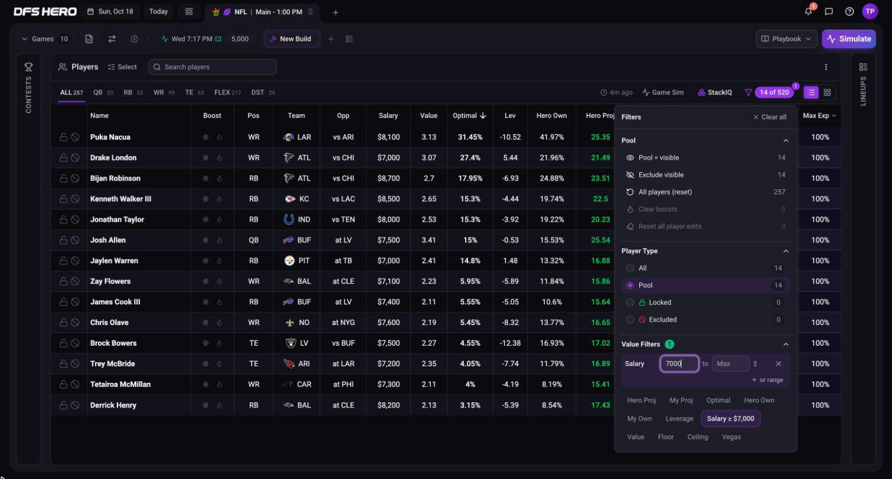Add a new tab with the plus icon

[335, 12]
